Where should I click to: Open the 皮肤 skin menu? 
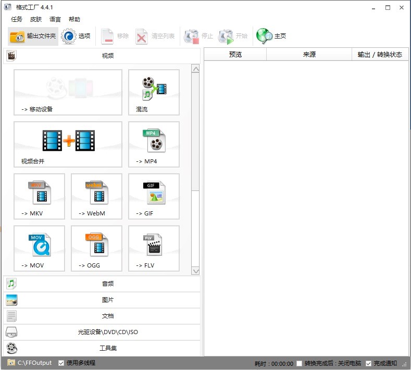[x=36, y=19]
